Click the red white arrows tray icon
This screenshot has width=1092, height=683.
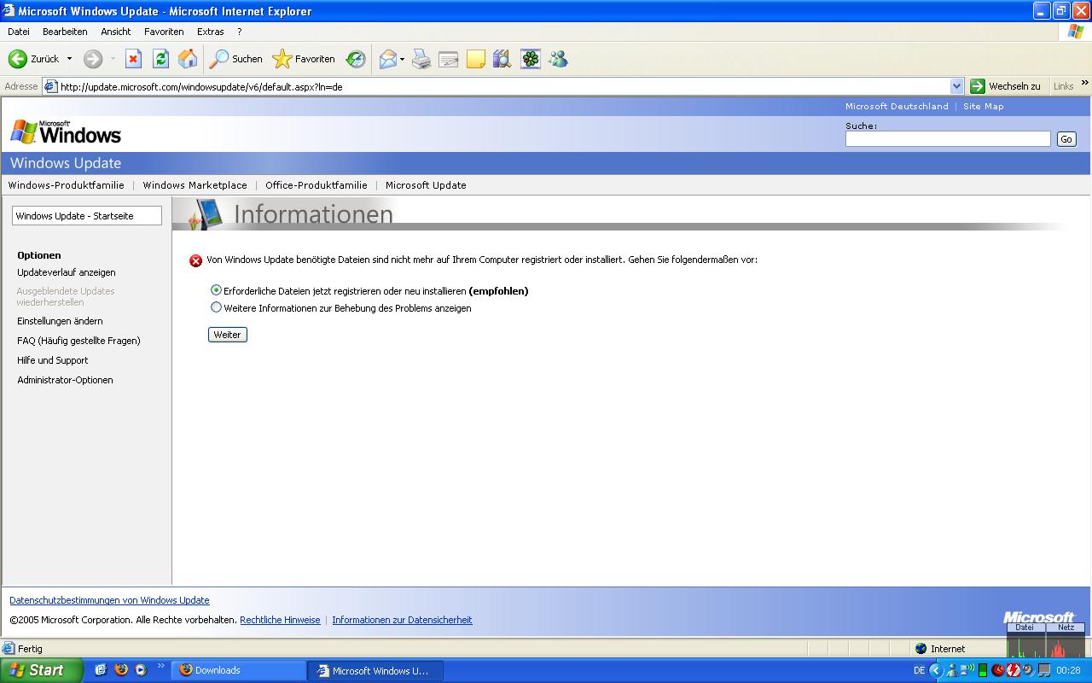click(1014, 670)
